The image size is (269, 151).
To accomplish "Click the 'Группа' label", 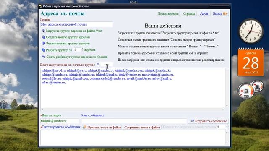I will (45, 20).
